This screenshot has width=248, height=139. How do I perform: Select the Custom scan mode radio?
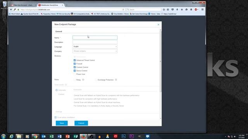click(x=57, y=94)
